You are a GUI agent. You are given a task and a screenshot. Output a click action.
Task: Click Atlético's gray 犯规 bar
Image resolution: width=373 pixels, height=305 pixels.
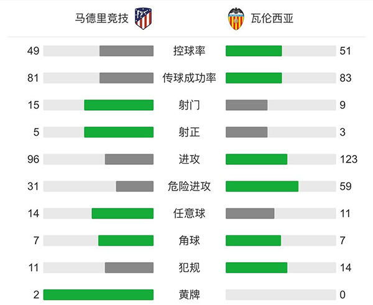[x=129, y=268]
